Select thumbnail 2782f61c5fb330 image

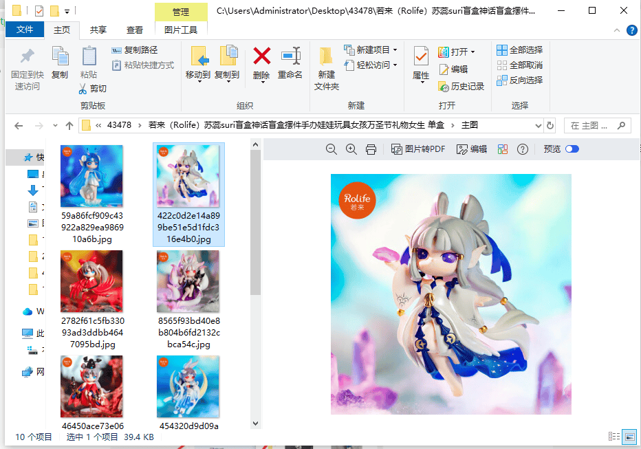91,281
